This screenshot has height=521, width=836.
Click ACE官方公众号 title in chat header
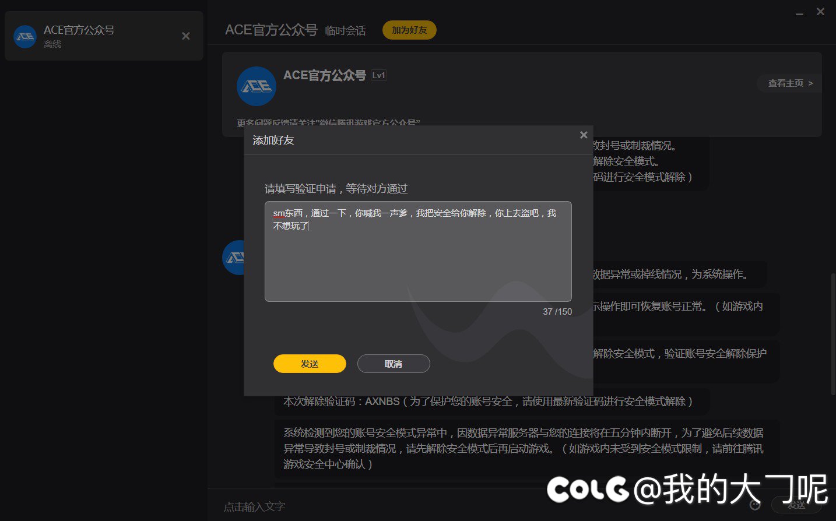click(x=271, y=30)
